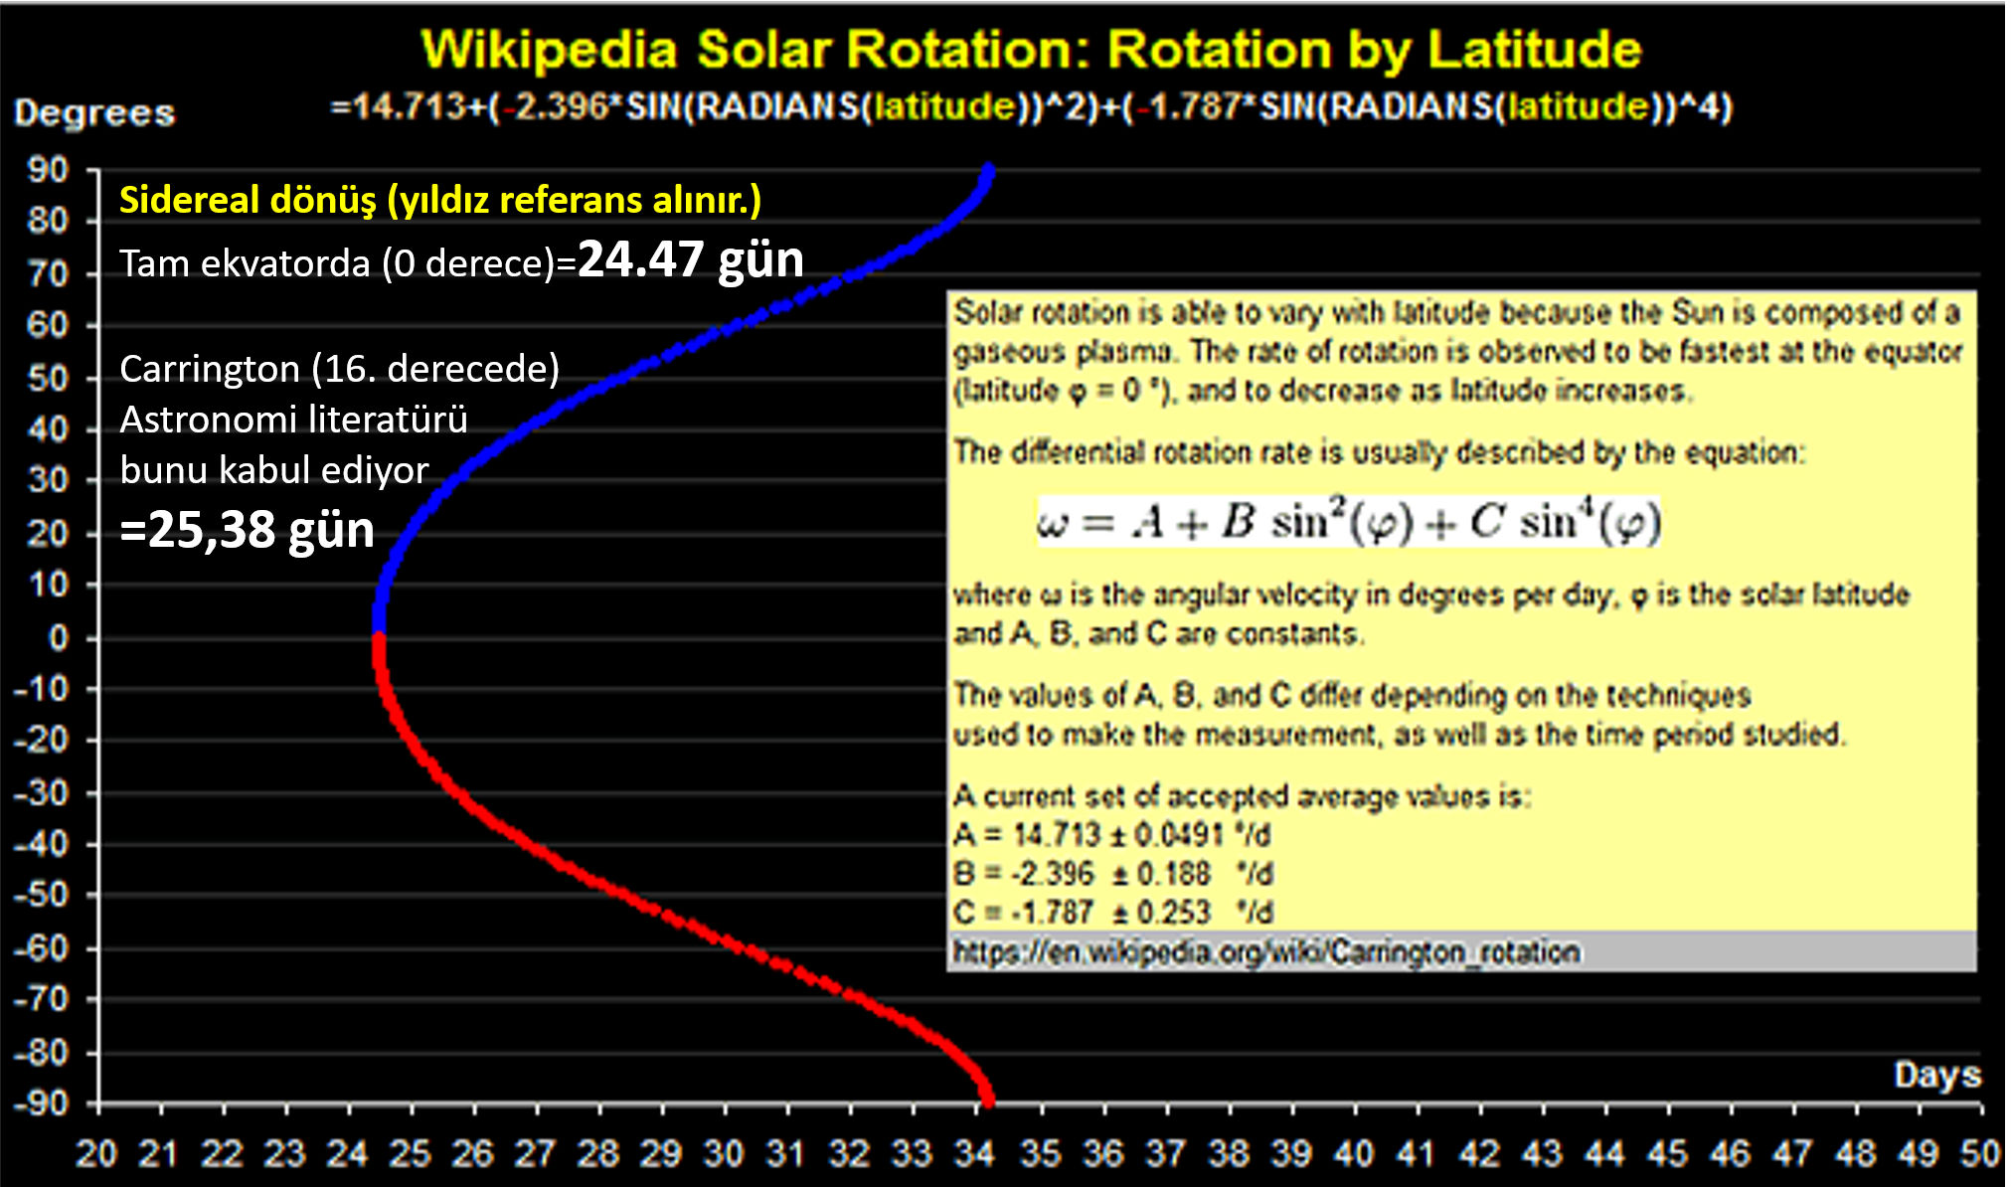
Task: Click the x-axis label '25'
Action: click(410, 1154)
